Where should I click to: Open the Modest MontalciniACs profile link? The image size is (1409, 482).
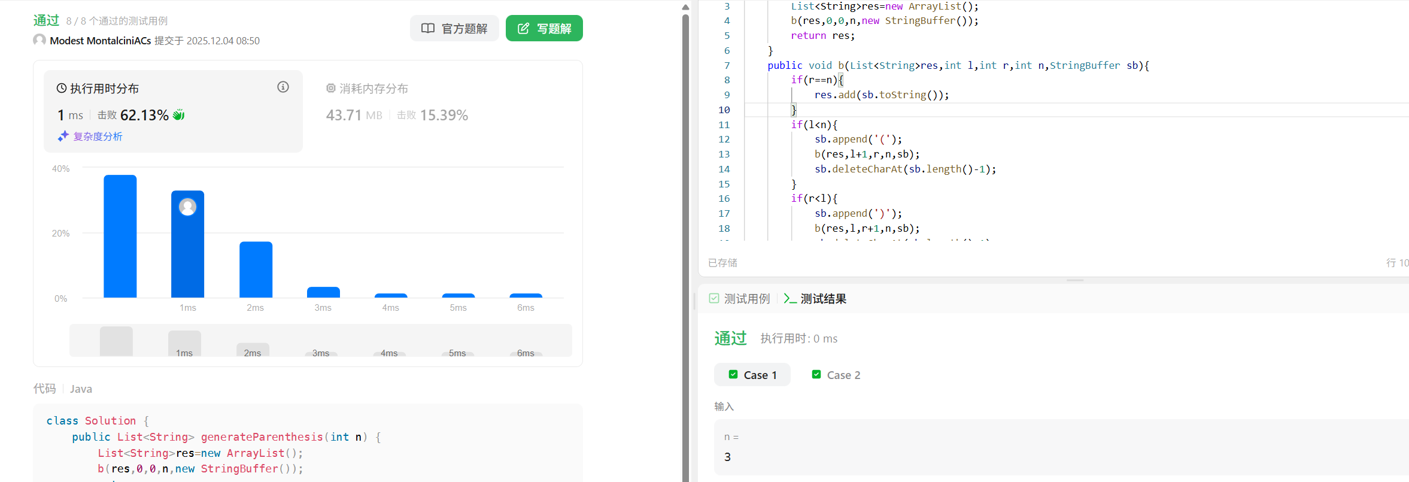click(100, 41)
